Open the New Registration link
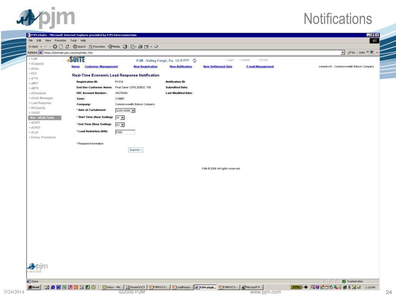Viewport: 396px width, 297px height. (x=145, y=67)
